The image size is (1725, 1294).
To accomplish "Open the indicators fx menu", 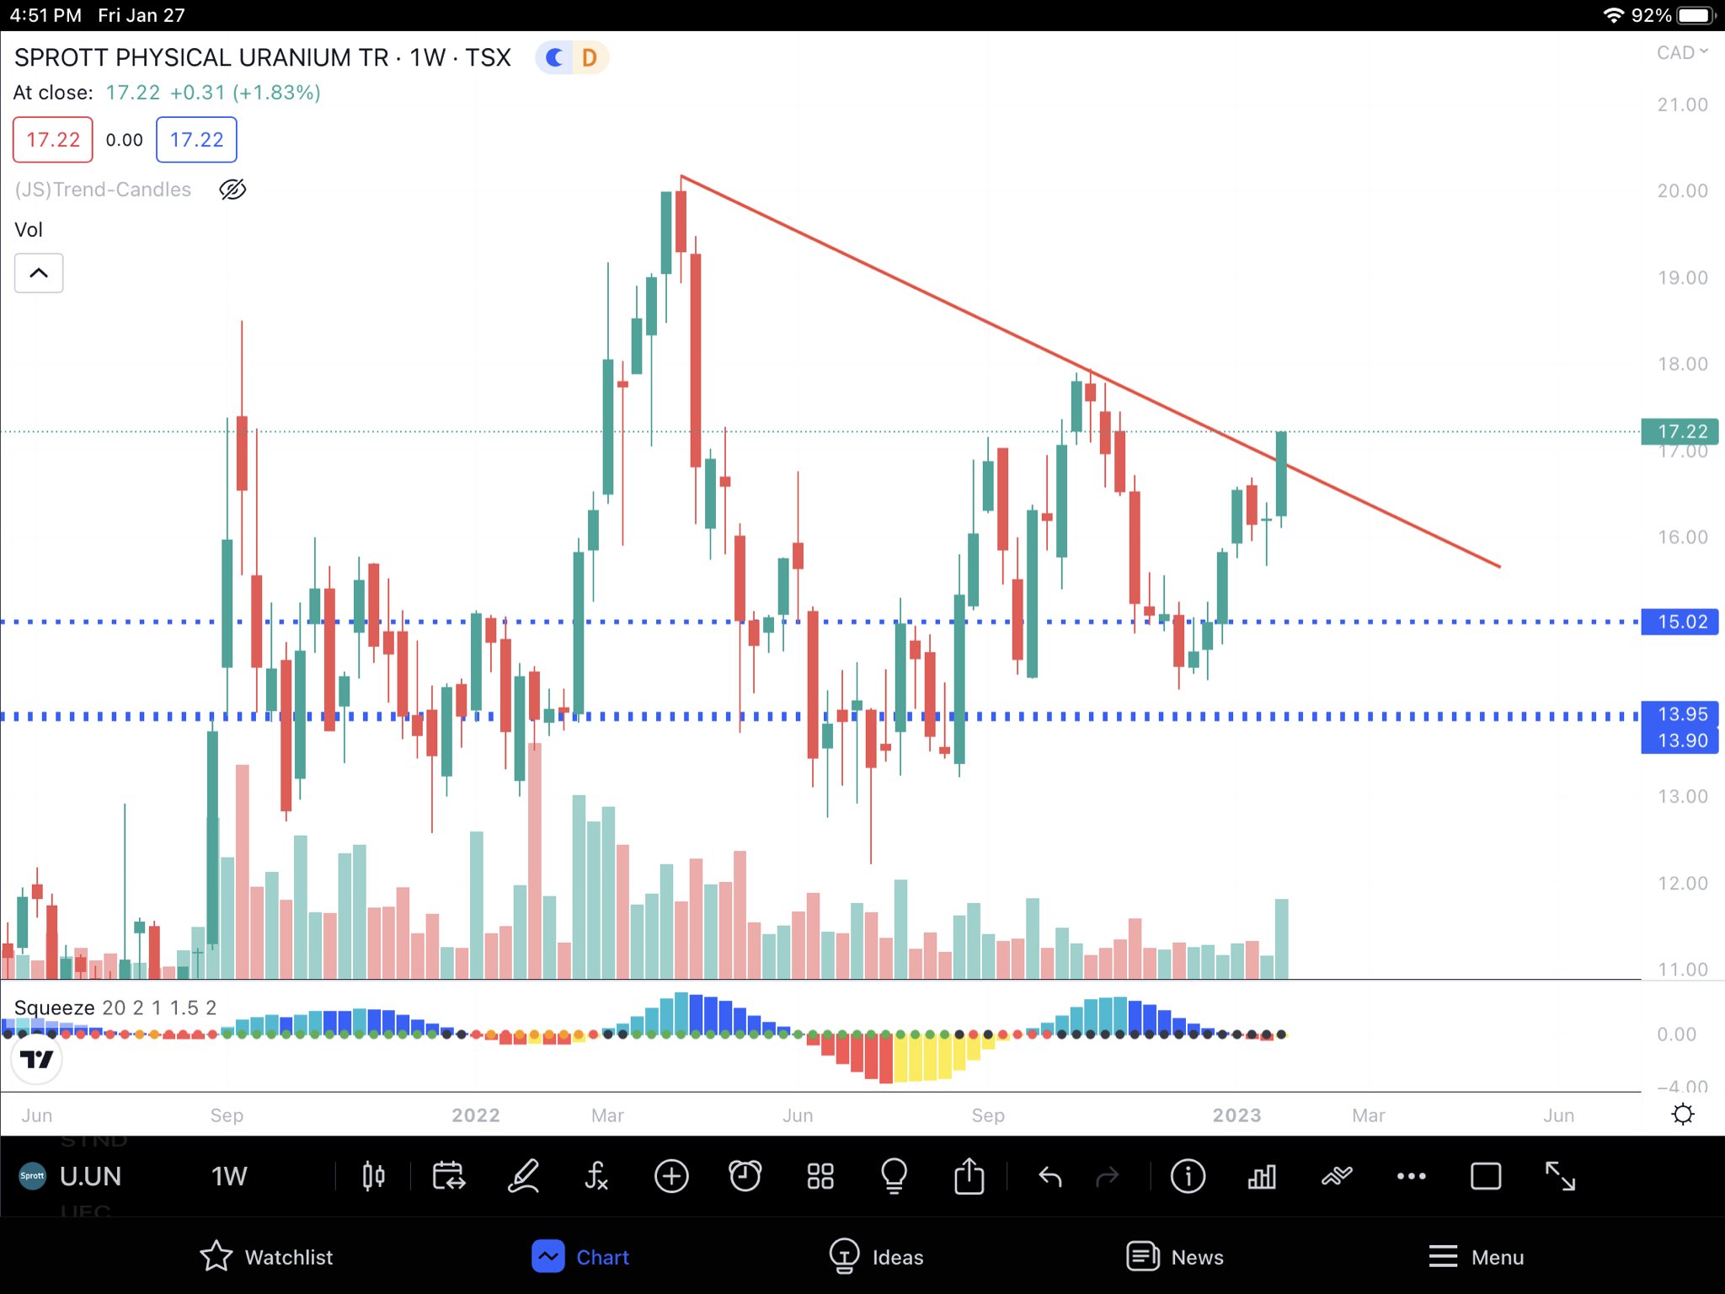I will click(596, 1176).
